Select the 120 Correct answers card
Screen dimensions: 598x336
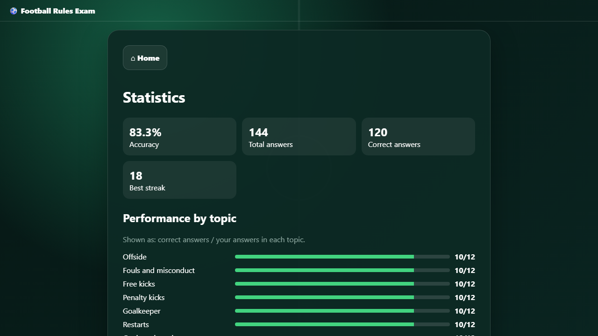418,136
